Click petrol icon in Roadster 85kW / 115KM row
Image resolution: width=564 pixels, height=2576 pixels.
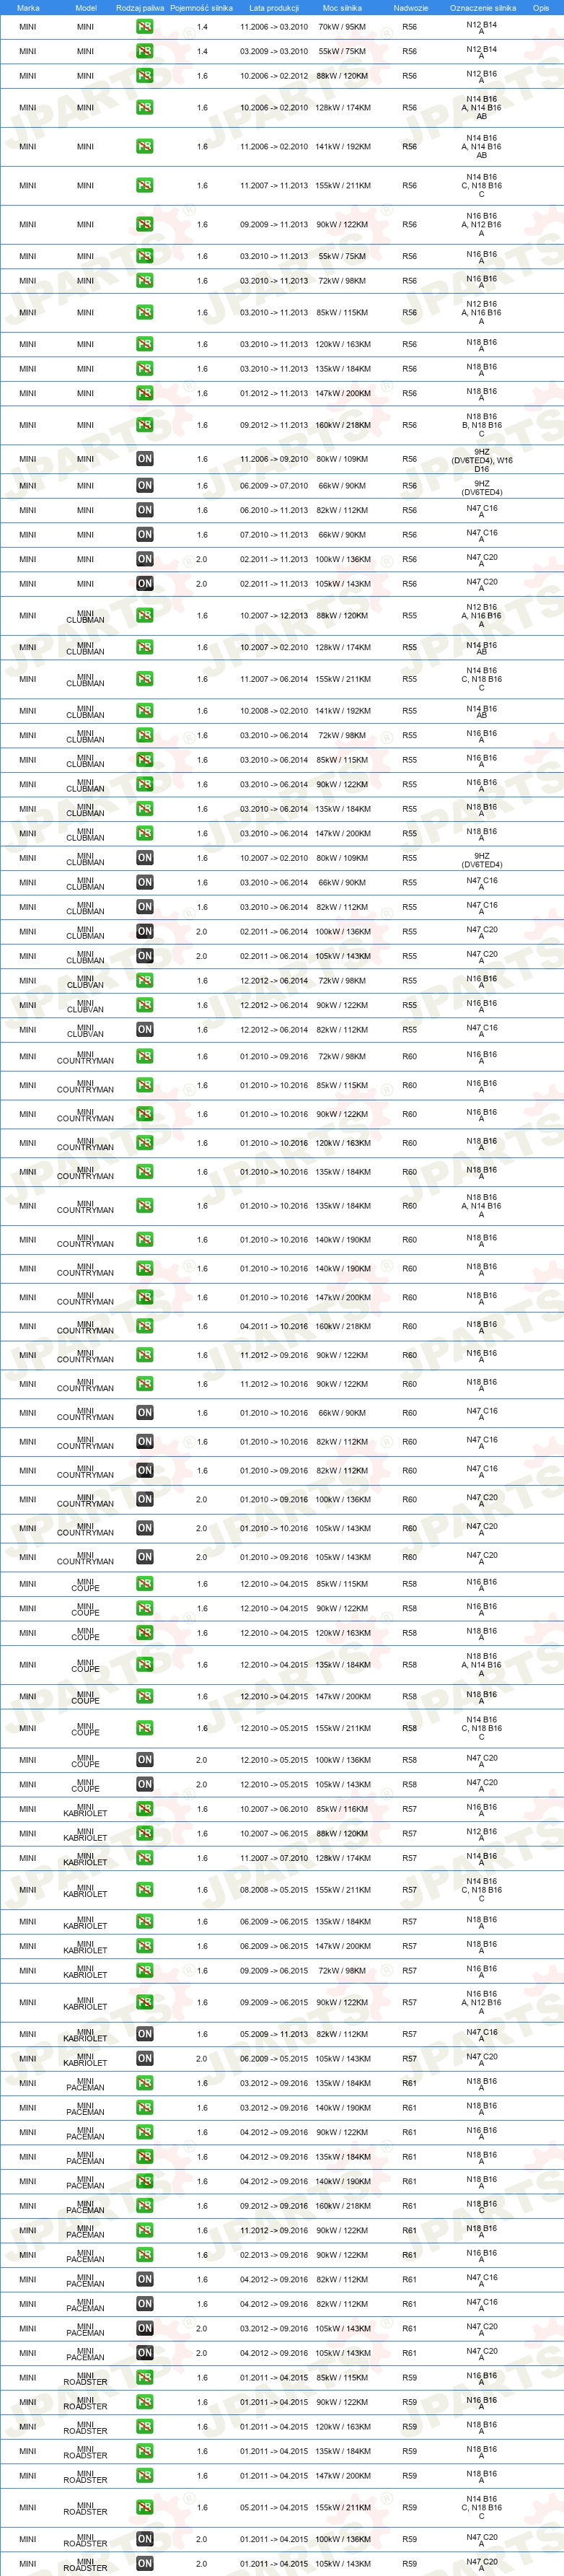click(x=145, y=2378)
